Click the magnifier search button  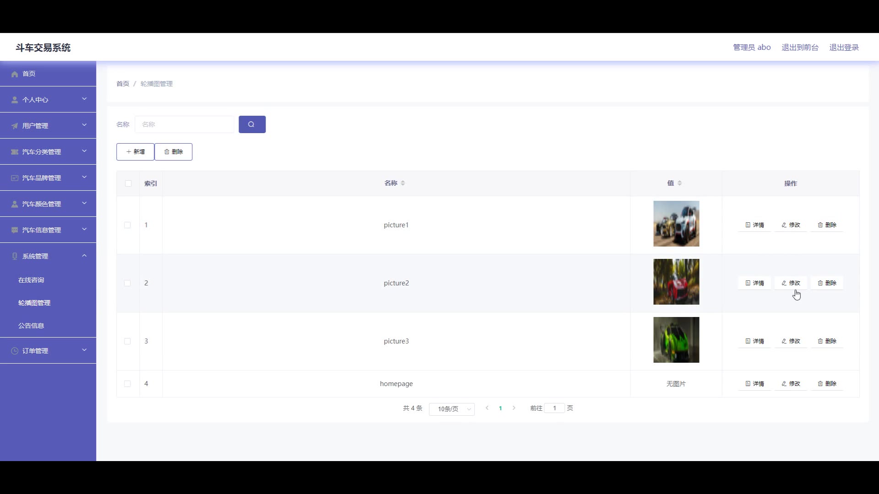click(252, 124)
